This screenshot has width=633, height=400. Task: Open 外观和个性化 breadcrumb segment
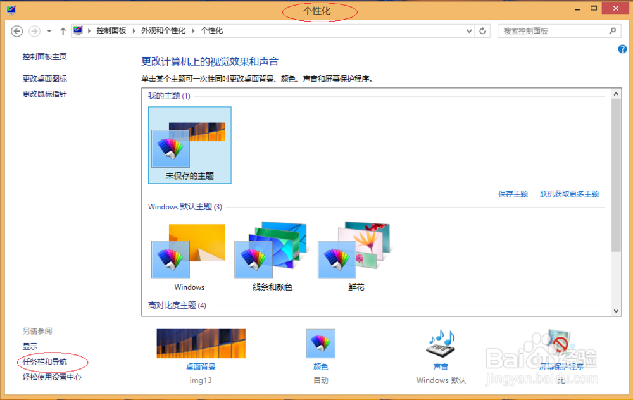click(163, 30)
